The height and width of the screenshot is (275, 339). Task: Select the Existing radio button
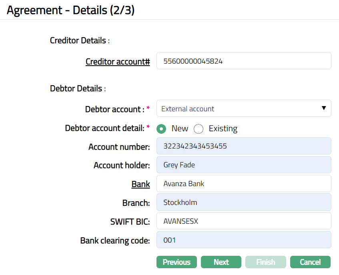[199, 128]
